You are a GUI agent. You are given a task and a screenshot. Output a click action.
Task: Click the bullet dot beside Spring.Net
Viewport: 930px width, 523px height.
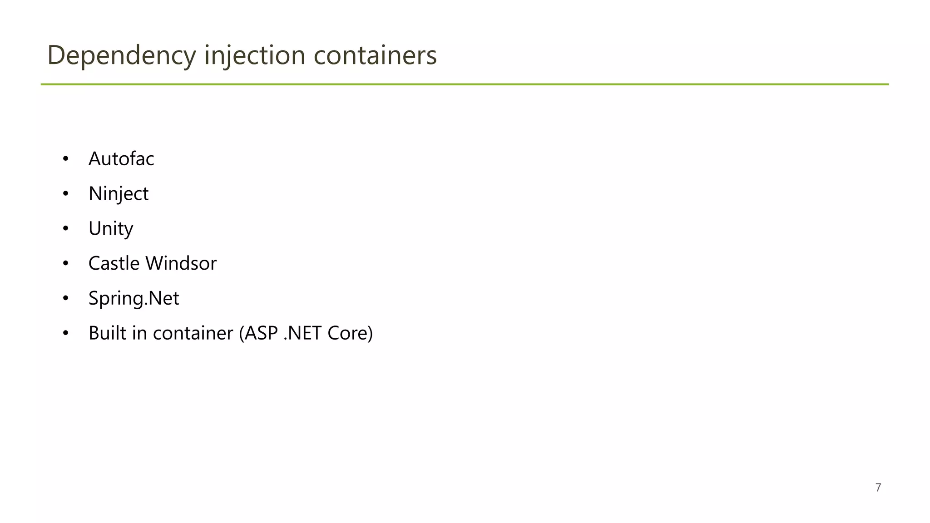click(66, 298)
